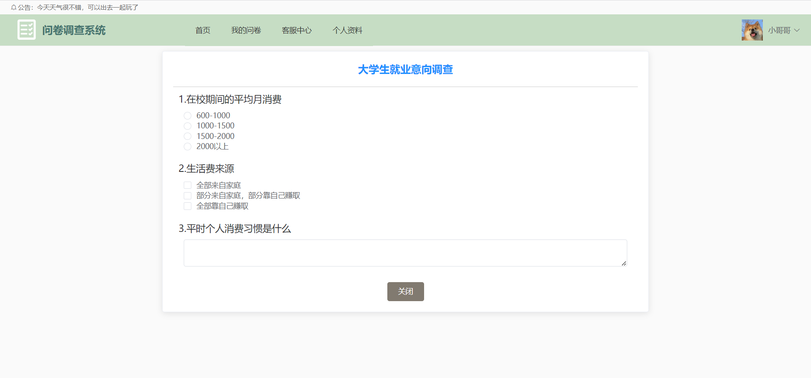Check the 全部来自家庭 checkbox
This screenshot has height=378, width=811.
(x=188, y=185)
